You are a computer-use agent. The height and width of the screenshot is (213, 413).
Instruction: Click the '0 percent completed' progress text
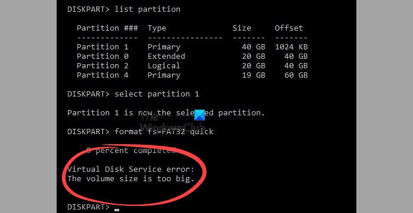tap(131, 151)
